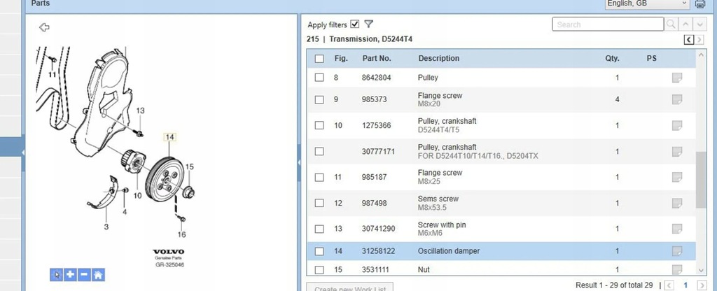Image resolution: width=717 pixels, height=291 pixels.
Task: Tick checkbox for Pulley 8642804
Action: 319,78
